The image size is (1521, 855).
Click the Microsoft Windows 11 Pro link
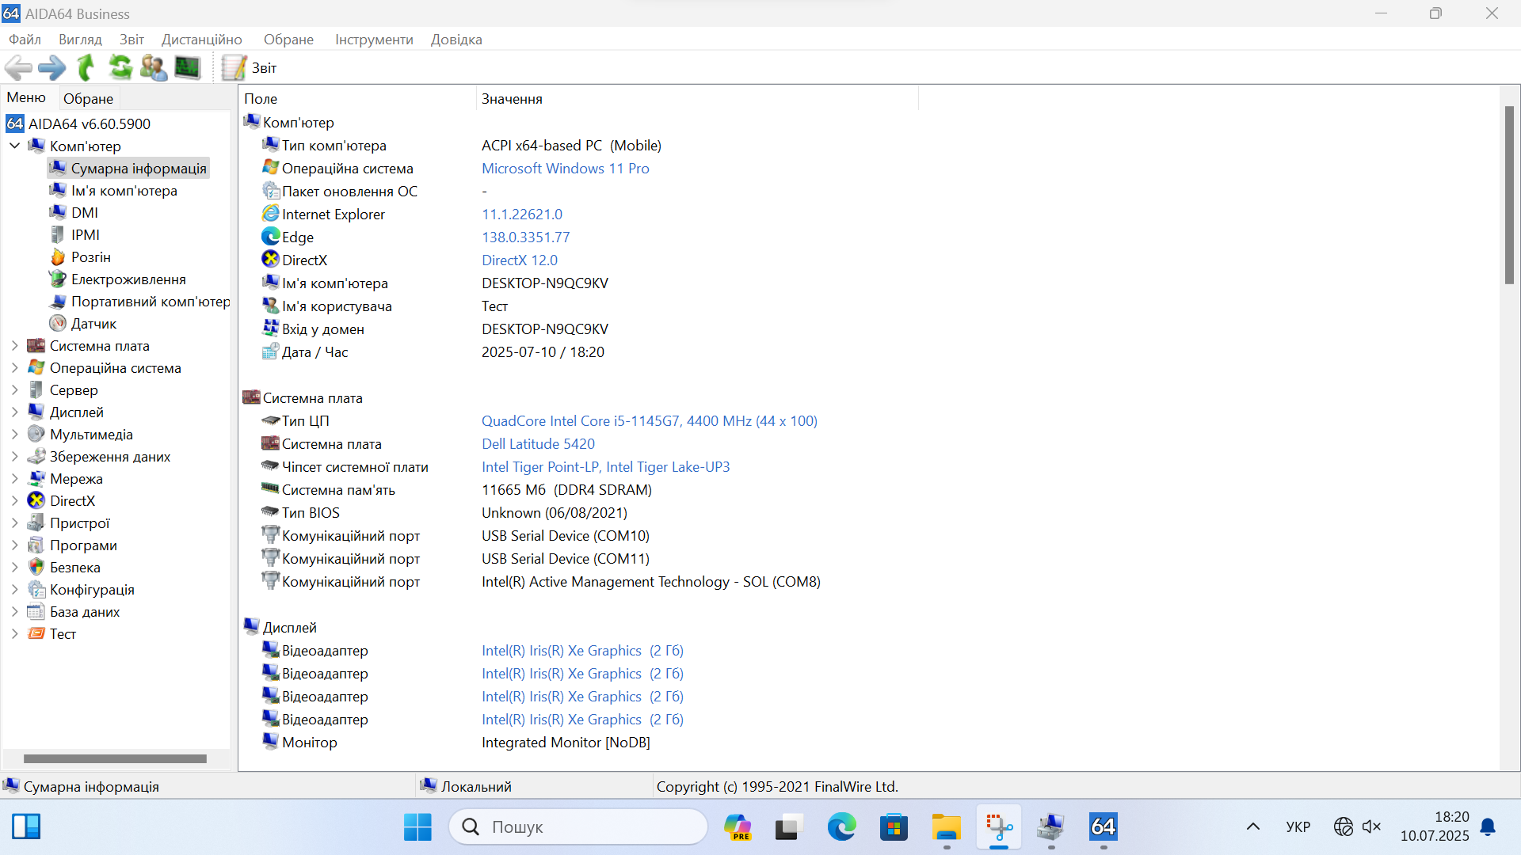point(565,169)
